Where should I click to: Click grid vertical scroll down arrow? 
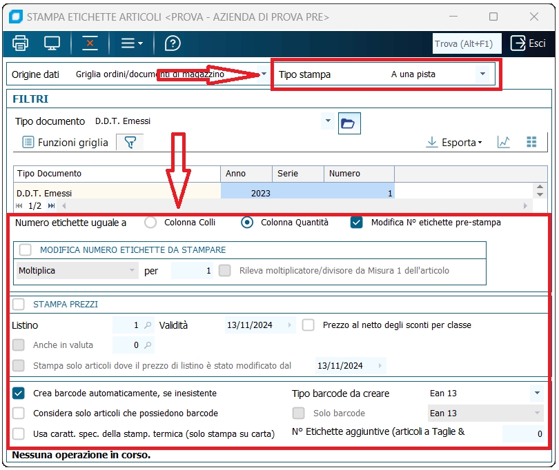click(x=540, y=194)
